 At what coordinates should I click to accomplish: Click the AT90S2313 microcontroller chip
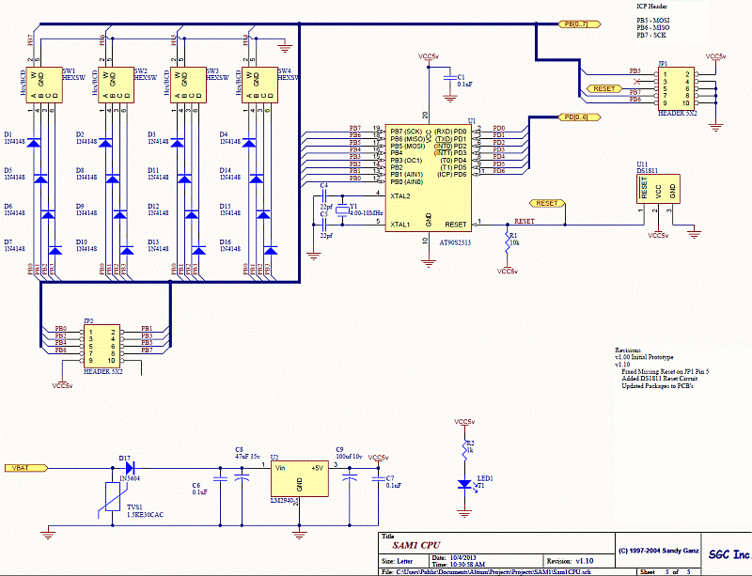(x=428, y=177)
